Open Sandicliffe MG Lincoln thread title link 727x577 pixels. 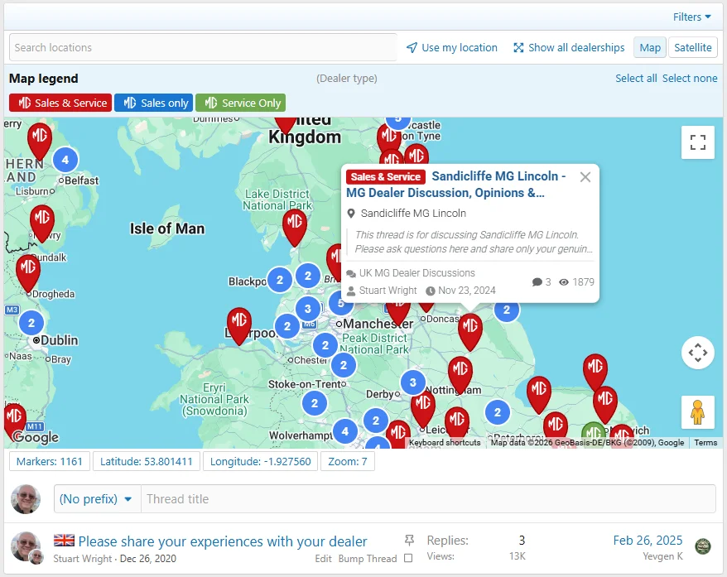[x=456, y=185]
